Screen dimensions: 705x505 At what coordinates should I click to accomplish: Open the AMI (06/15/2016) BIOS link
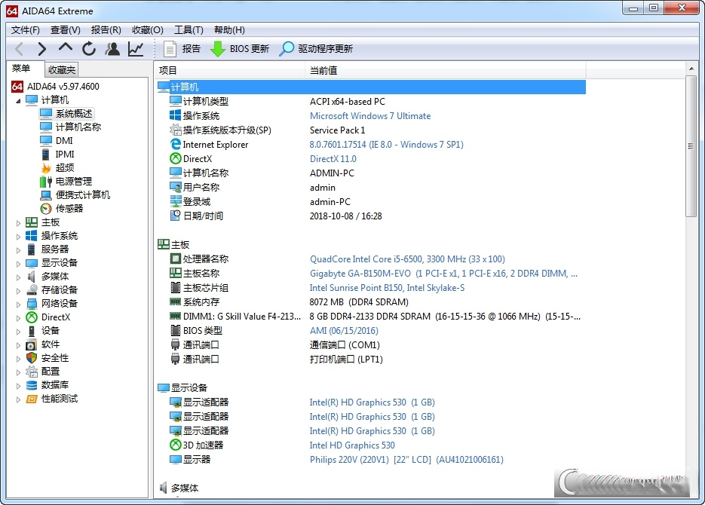point(344,331)
